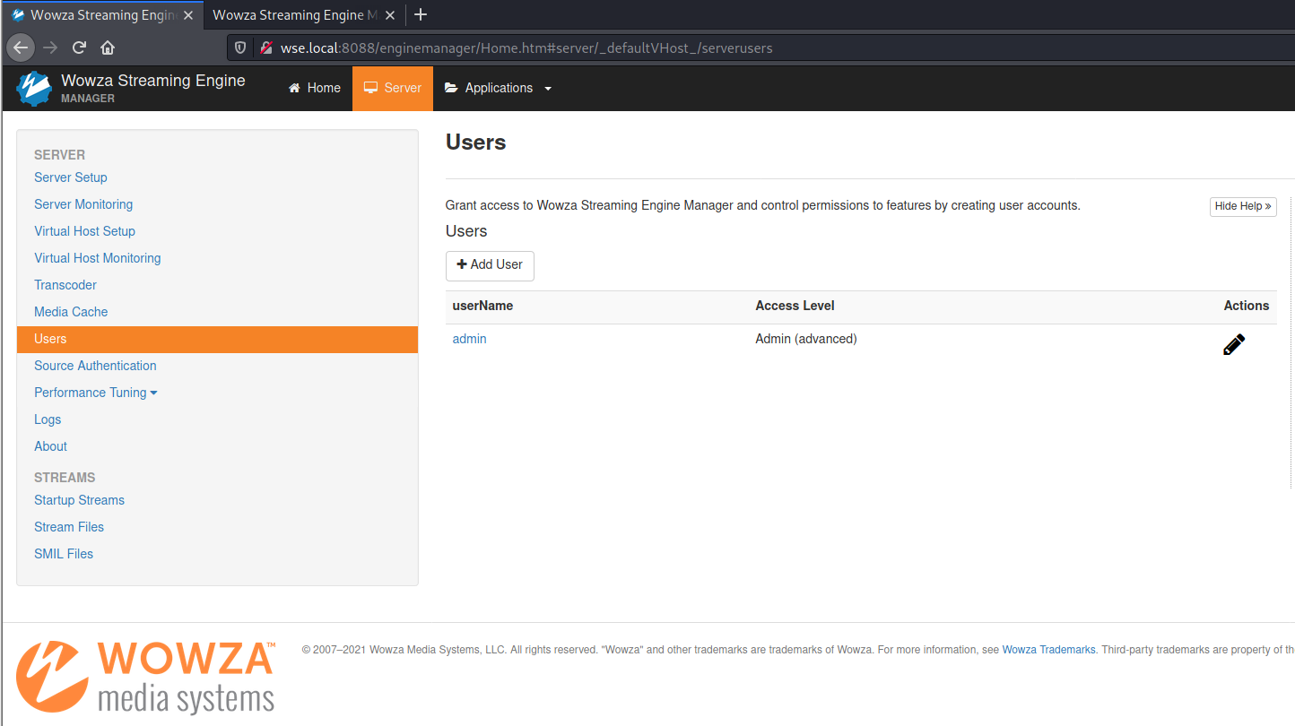Click the browser back arrow button
Viewport: 1295px width, 726px height.
[x=22, y=48]
